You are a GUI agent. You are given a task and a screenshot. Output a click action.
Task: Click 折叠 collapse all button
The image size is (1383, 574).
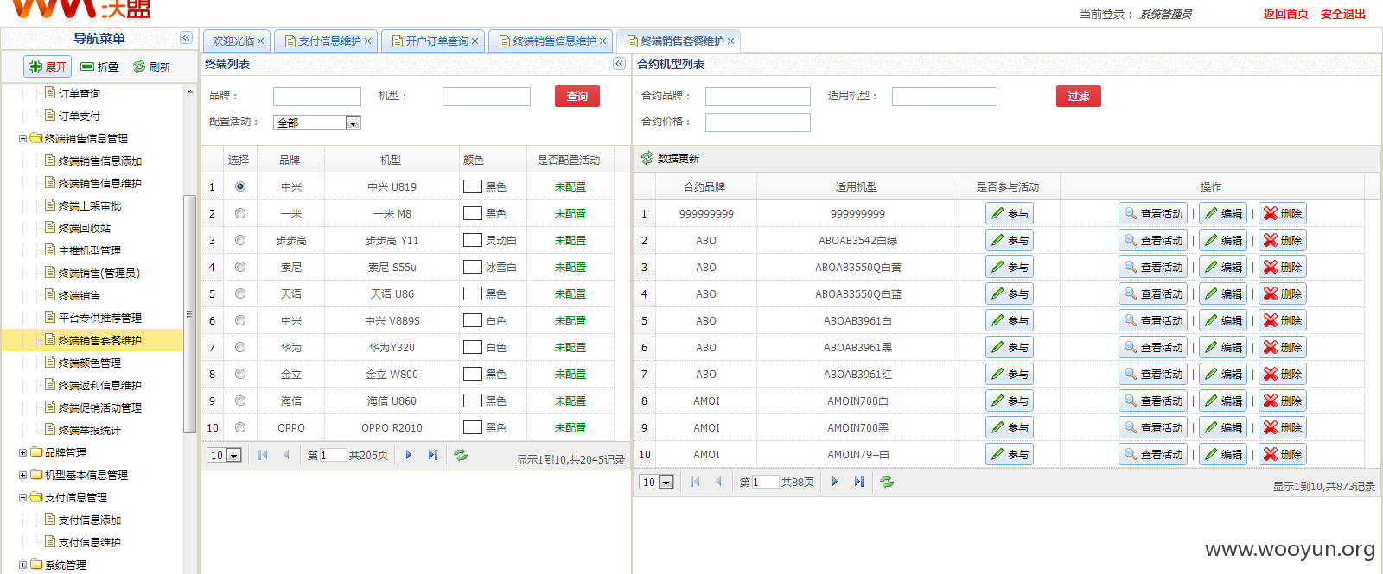coord(99,66)
